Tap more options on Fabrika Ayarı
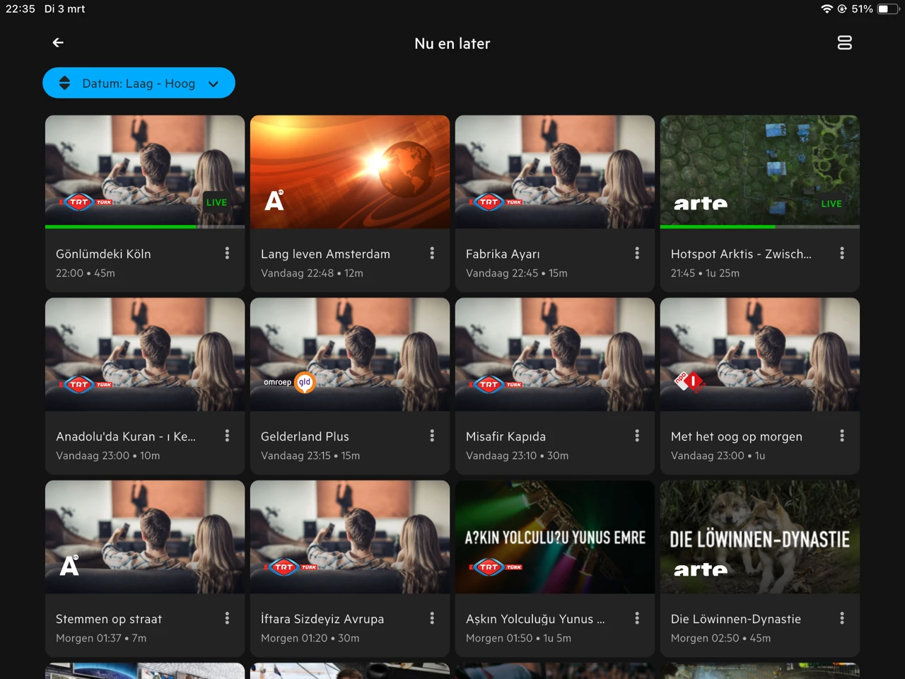The width and height of the screenshot is (905, 679). point(637,253)
